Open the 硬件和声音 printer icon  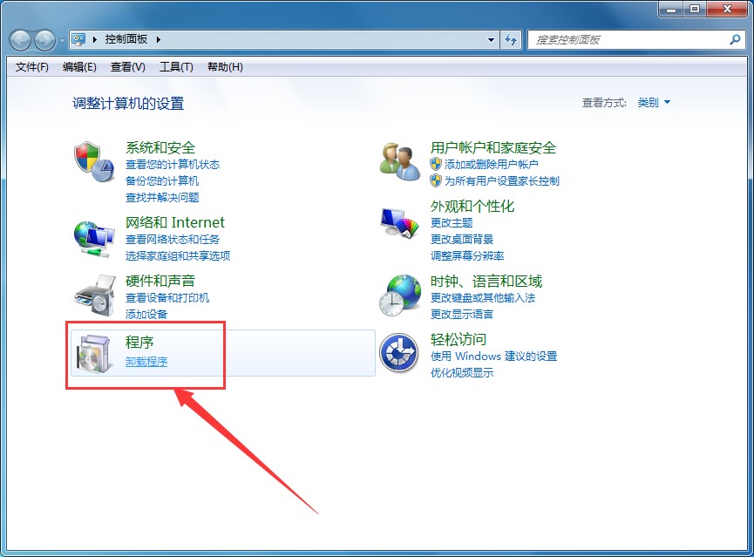click(x=95, y=295)
